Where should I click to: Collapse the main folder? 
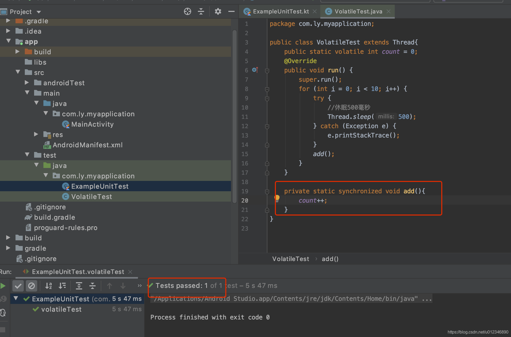pyautogui.click(x=27, y=93)
